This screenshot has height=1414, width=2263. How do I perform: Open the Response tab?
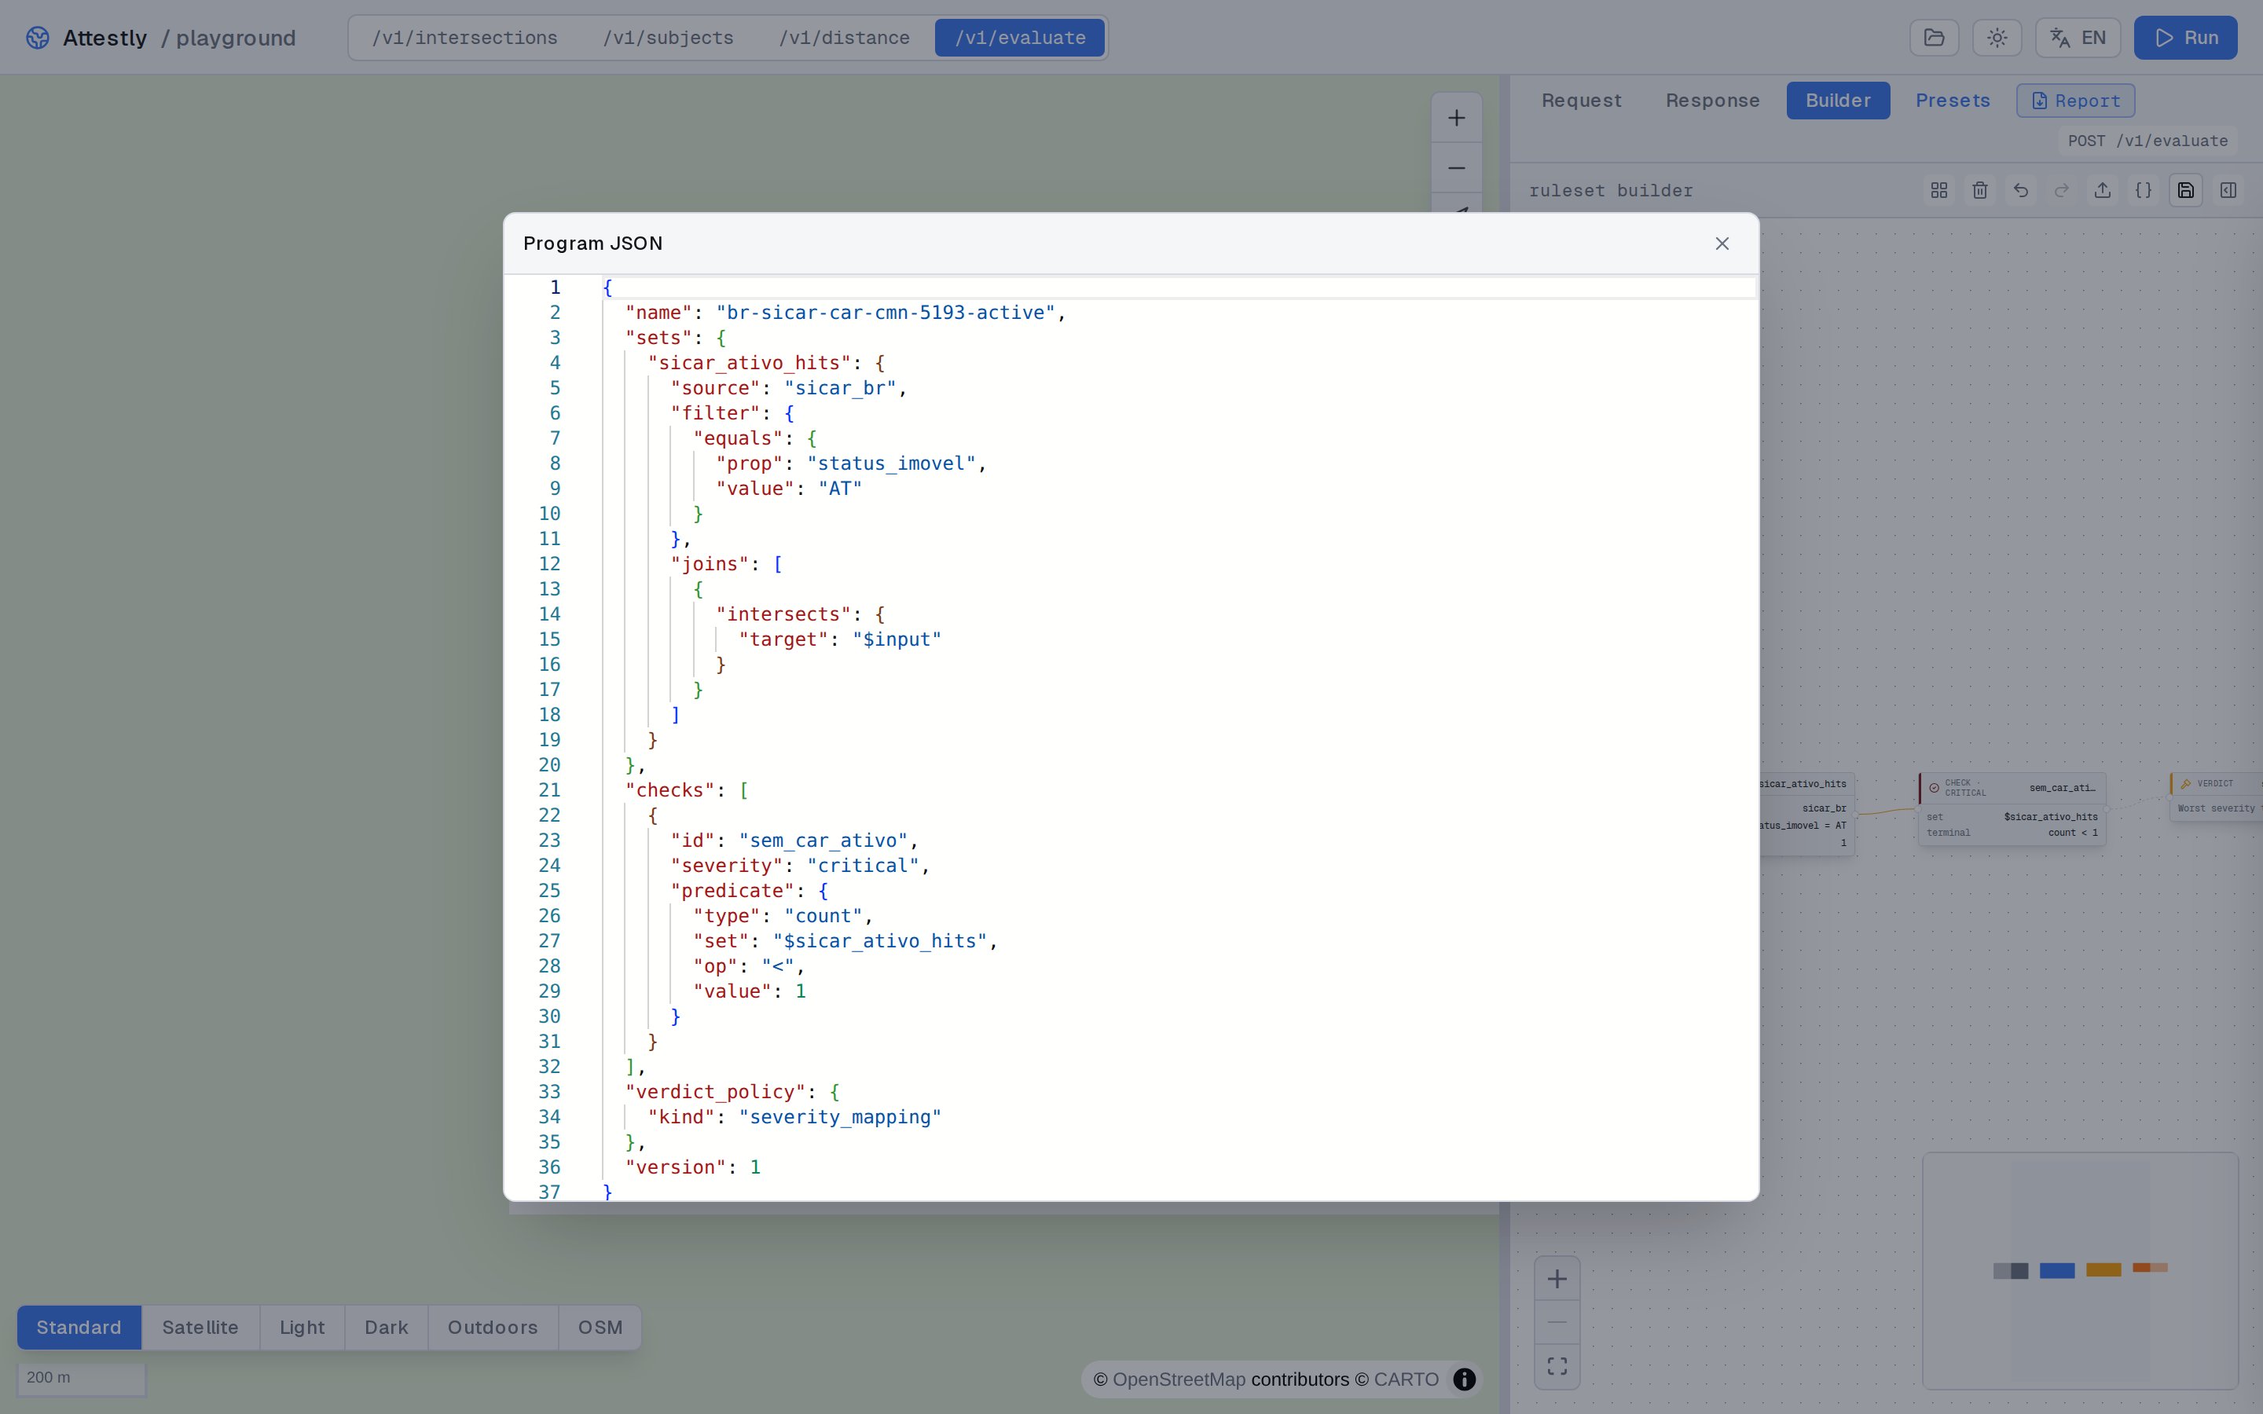pyautogui.click(x=1712, y=100)
